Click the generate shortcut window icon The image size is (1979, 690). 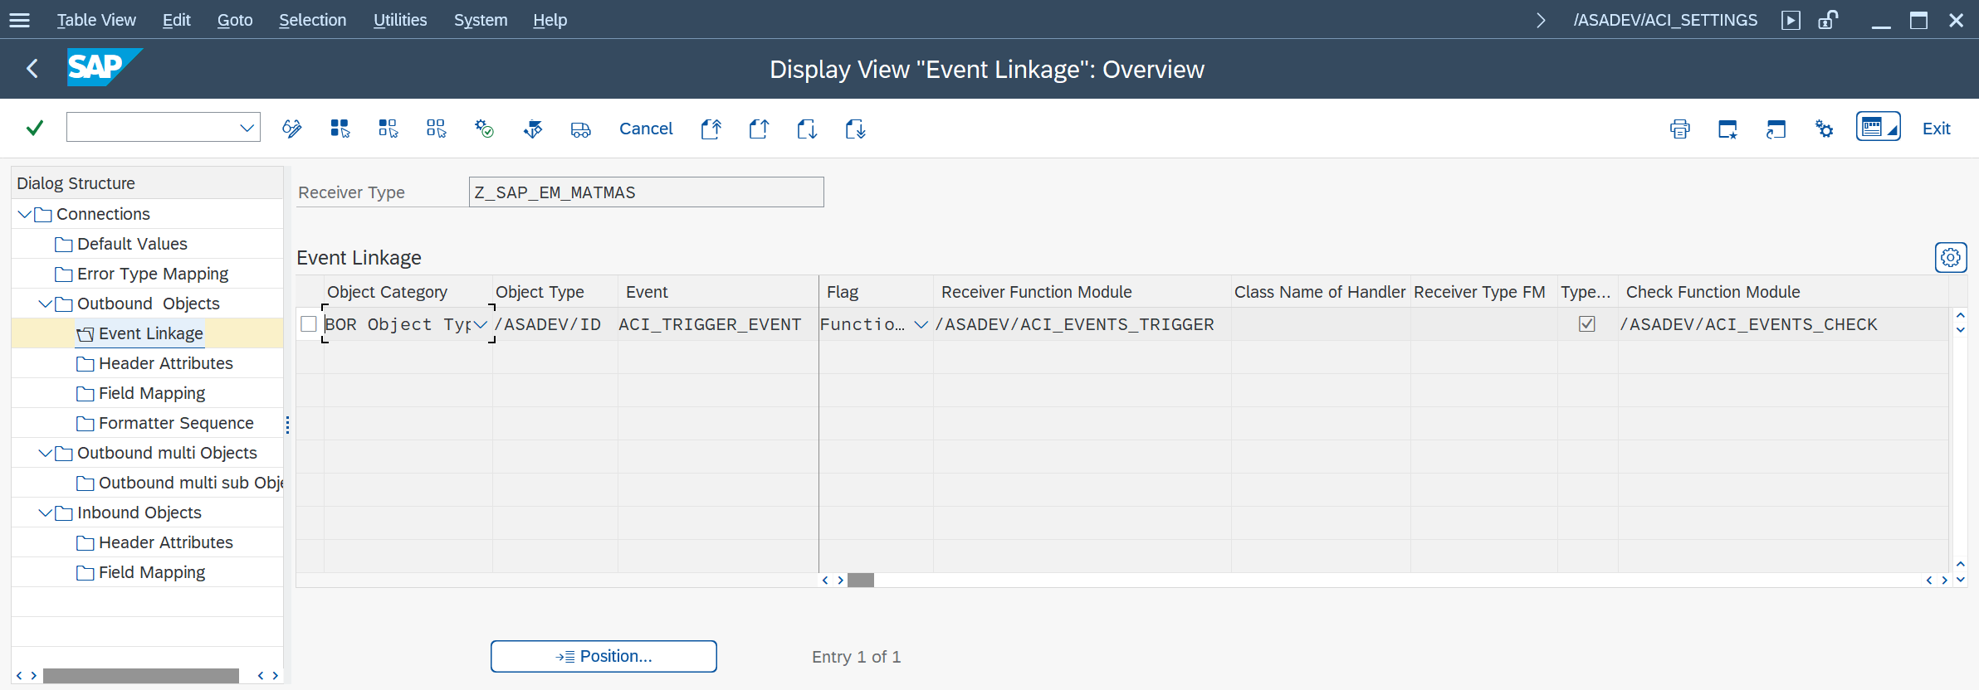pyautogui.click(x=1776, y=129)
